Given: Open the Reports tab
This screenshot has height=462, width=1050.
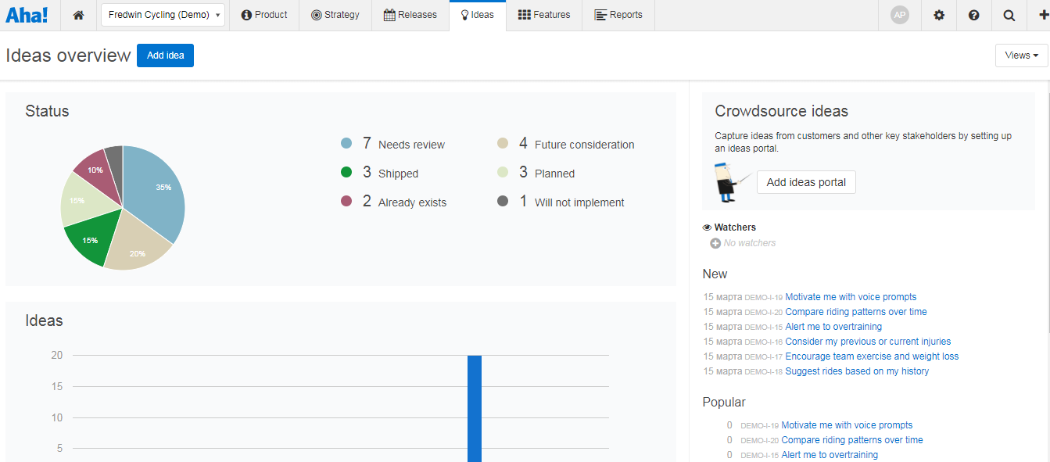Looking at the screenshot, I should point(618,15).
